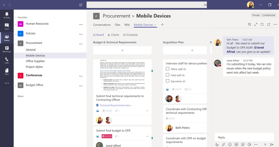Show more apps with sidebar ellipsis
Image resolution: width=279 pixels, height=147 pixels.
[7, 83]
